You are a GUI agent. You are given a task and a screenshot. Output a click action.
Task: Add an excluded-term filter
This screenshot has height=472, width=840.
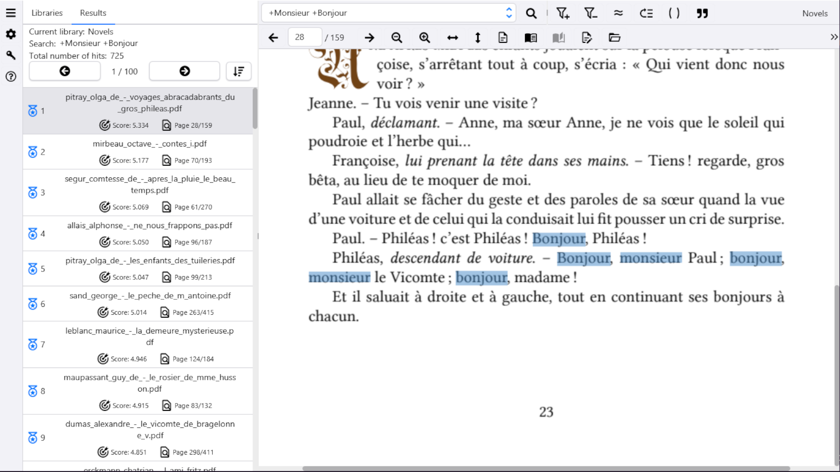click(591, 14)
